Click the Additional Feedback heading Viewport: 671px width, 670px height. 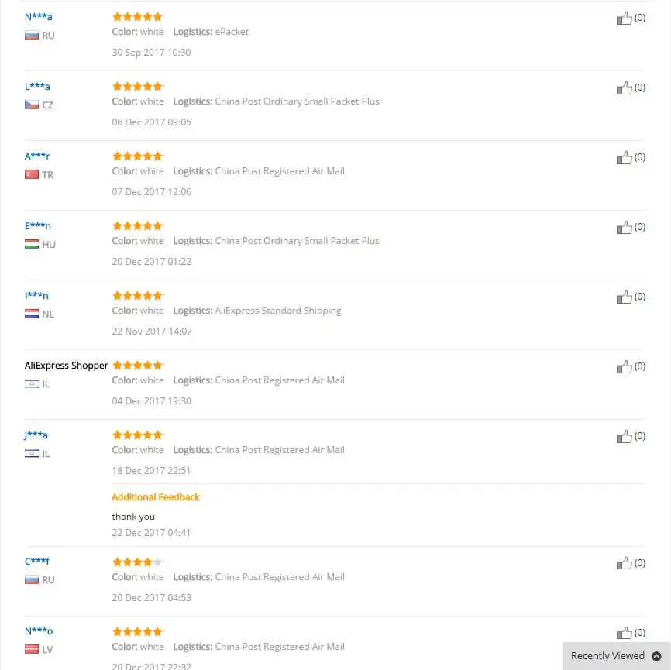[156, 497]
